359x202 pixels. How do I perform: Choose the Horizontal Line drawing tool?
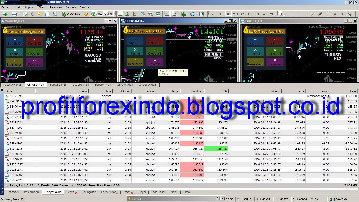(305, 14)
